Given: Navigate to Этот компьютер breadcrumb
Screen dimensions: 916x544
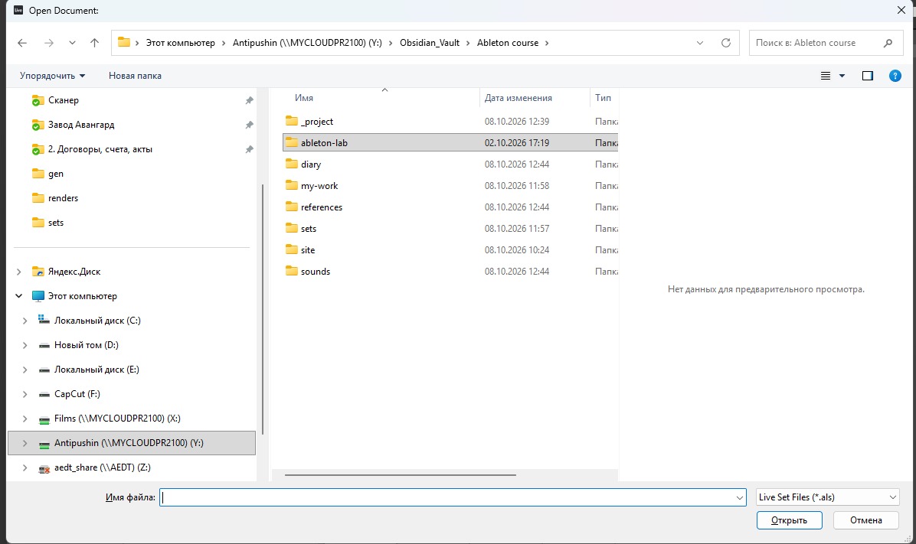Looking at the screenshot, I should [x=181, y=43].
